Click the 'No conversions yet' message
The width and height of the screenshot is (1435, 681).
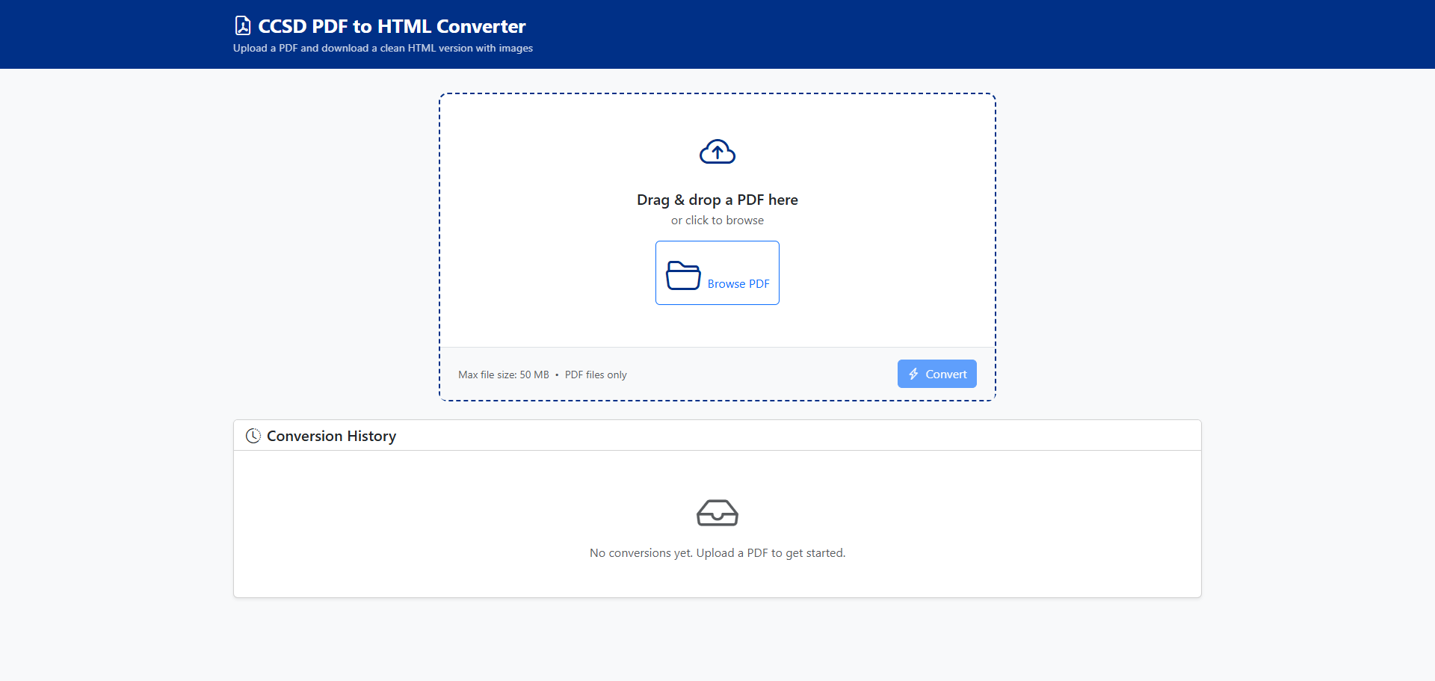(x=717, y=553)
